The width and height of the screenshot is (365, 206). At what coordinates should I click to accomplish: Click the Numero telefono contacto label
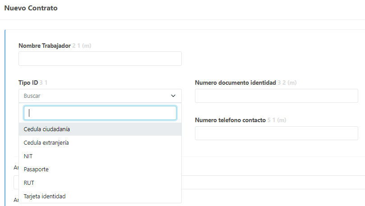pyautogui.click(x=230, y=120)
